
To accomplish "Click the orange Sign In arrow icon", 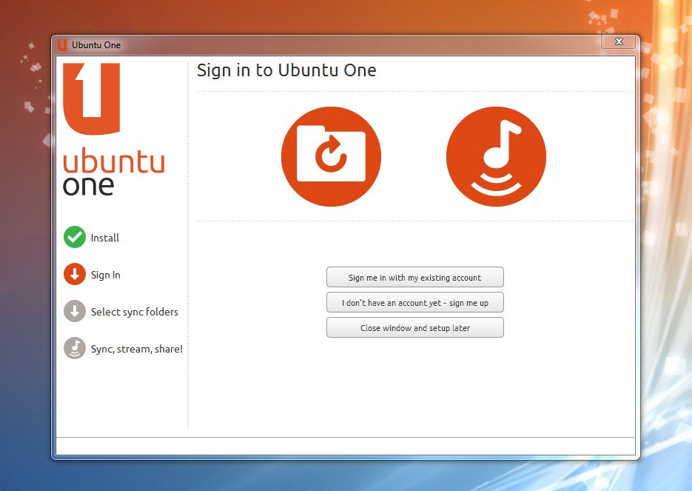I will click(75, 274).
